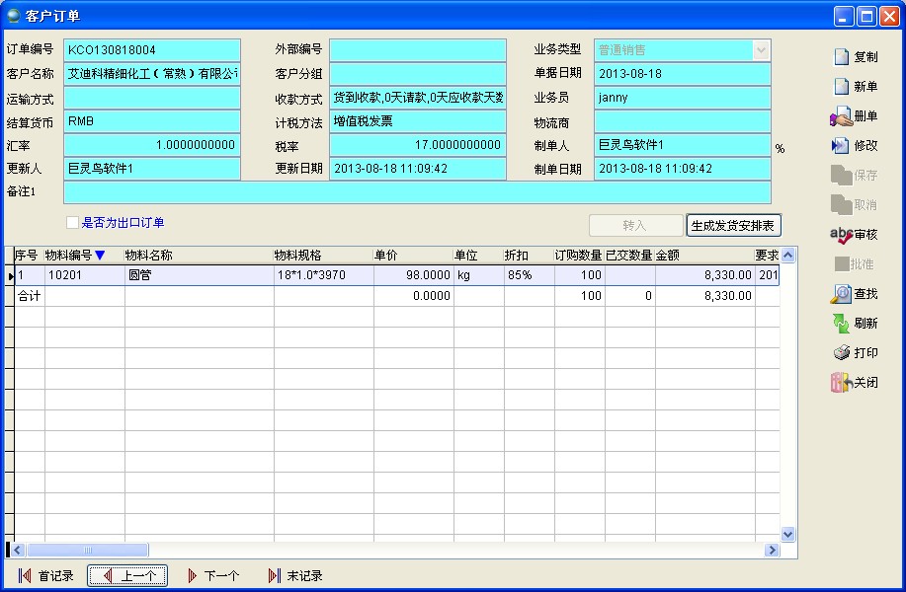Close the form via 关闭 icon

841,383
